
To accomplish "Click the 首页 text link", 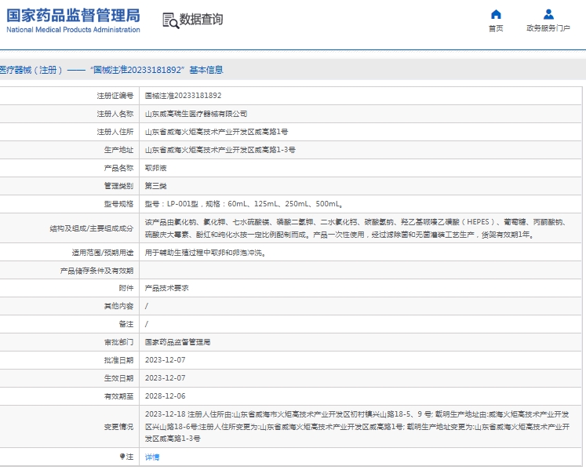I will [496, 28].
